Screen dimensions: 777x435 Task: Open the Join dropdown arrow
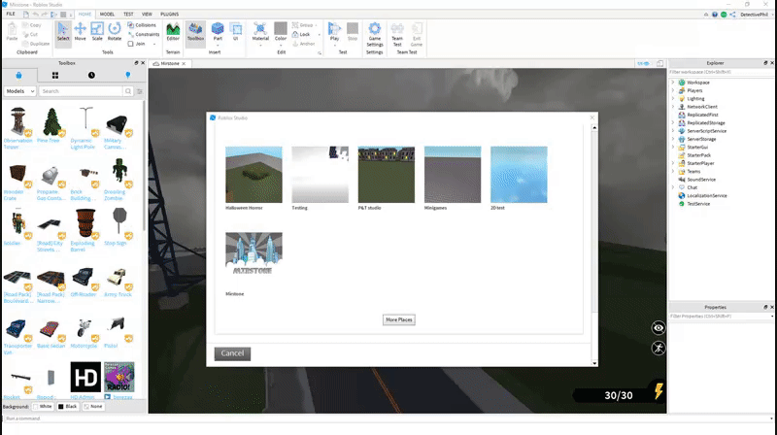click(154, 44)
